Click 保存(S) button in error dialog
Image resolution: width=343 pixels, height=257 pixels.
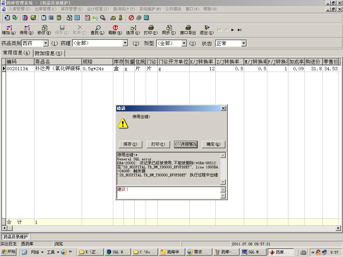click(x=130, y=144)
